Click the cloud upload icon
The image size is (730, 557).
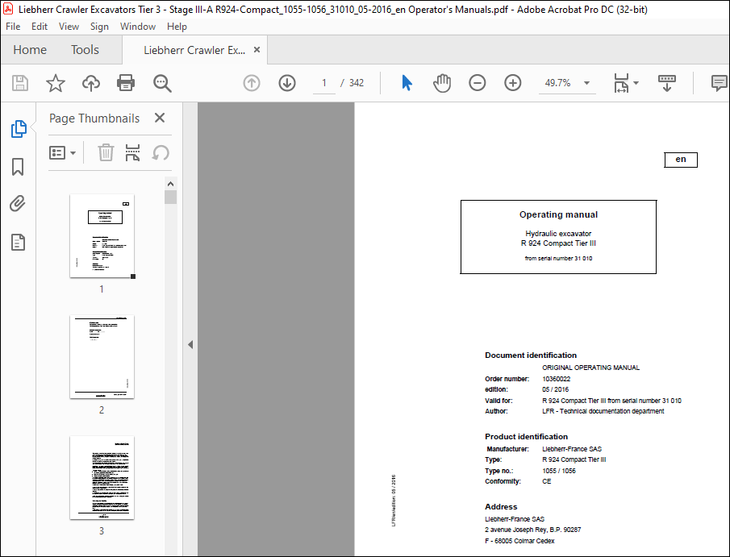[91, 83]
